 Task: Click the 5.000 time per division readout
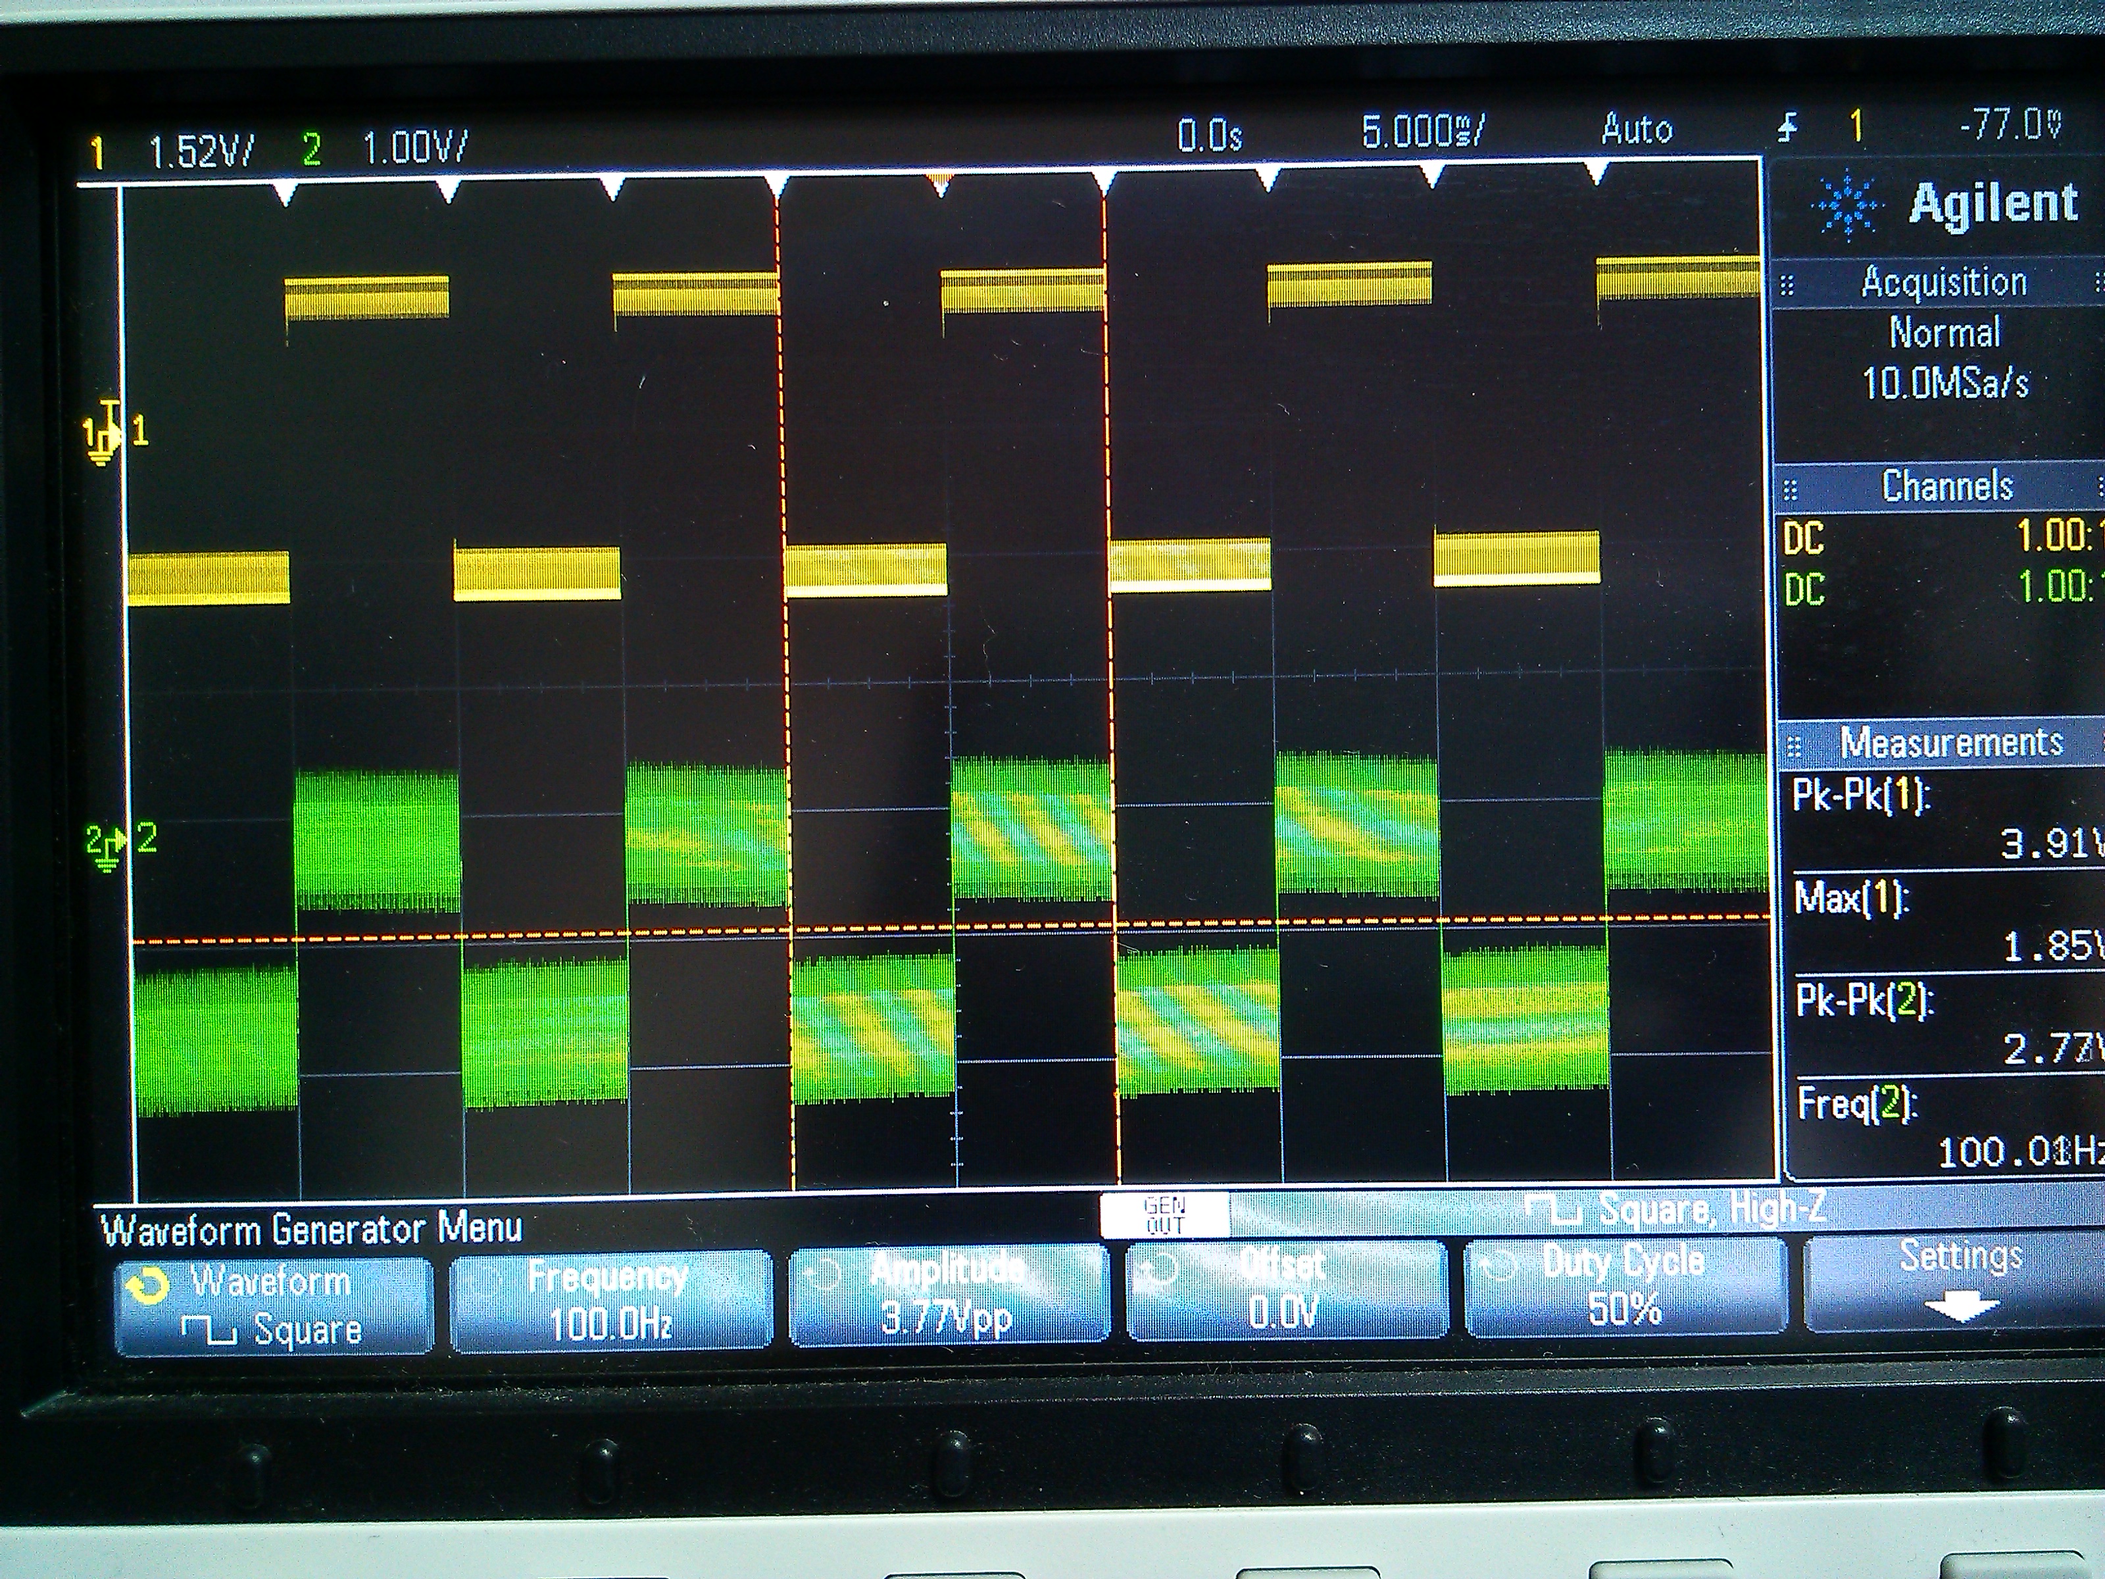tap(1423, 132)
